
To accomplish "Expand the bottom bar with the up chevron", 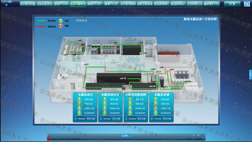I will [126, 136].
